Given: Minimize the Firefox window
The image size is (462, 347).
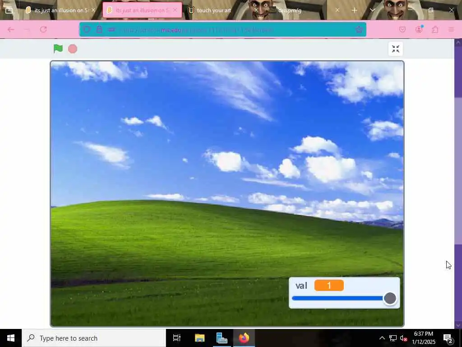Looking at the screenshot, I should click(410, 10).
